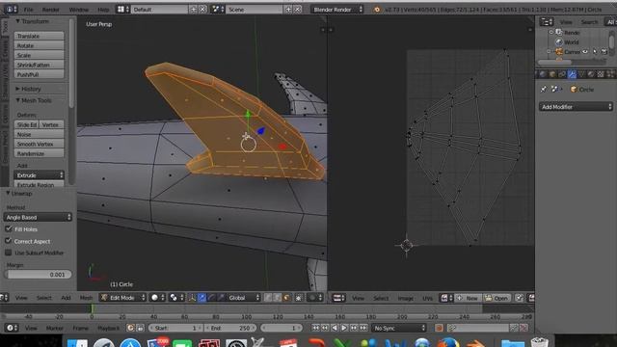Click the UV editor type icon

338,298
